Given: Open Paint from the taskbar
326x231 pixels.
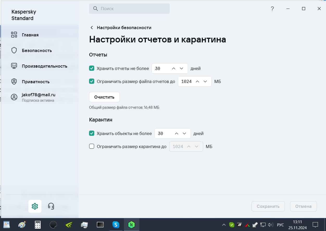Looking at the screenshot, I should [x=22, y=225].
